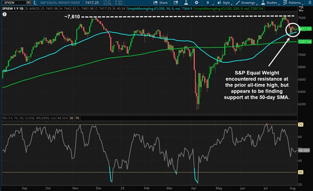Click yellow 30 label in RSI header
This screenshot has width=313, height=191.
point(71,118)
